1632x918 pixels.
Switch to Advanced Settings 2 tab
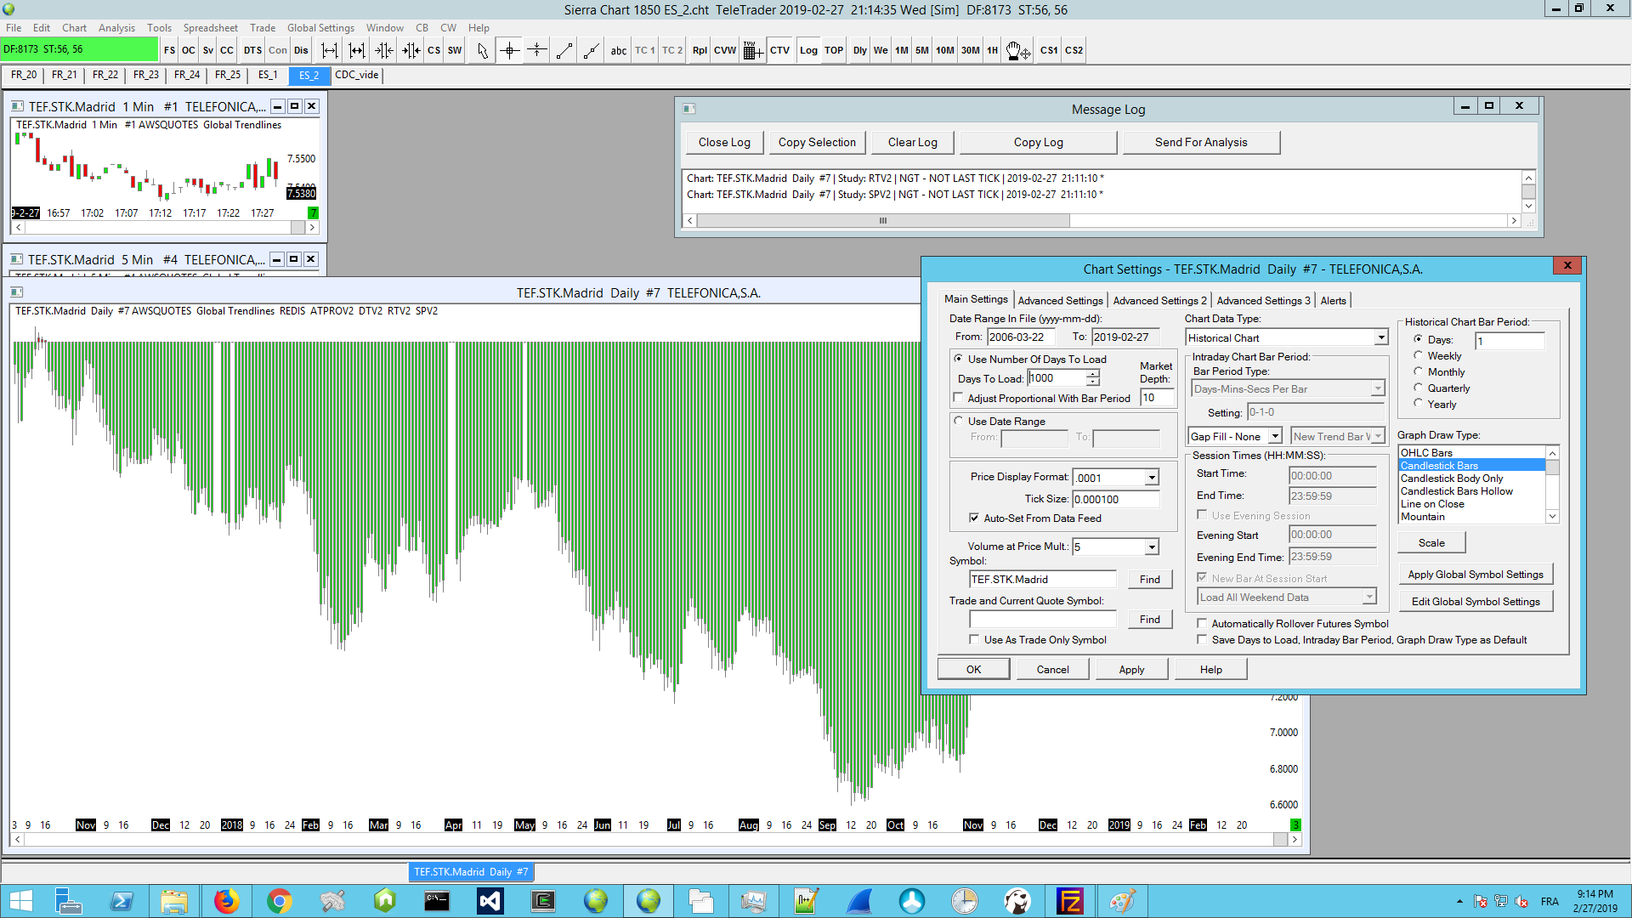click(x=1159, y=300)
